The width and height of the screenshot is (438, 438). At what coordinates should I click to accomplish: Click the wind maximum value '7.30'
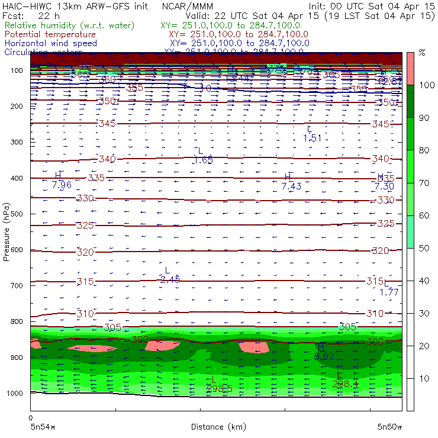[384, 186]
